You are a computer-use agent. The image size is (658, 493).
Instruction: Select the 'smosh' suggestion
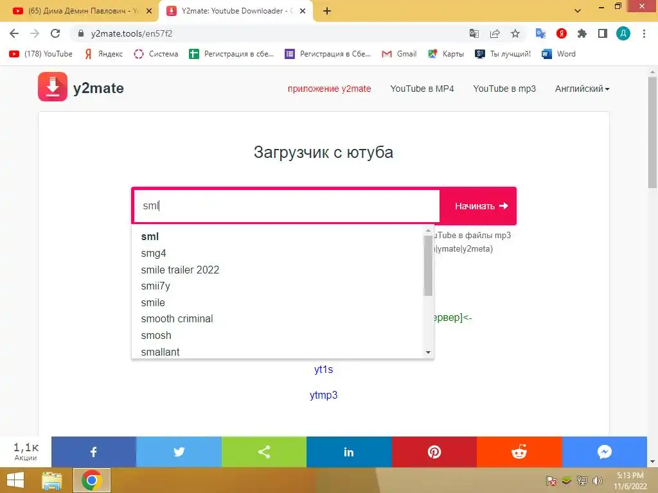pos(278,335)
